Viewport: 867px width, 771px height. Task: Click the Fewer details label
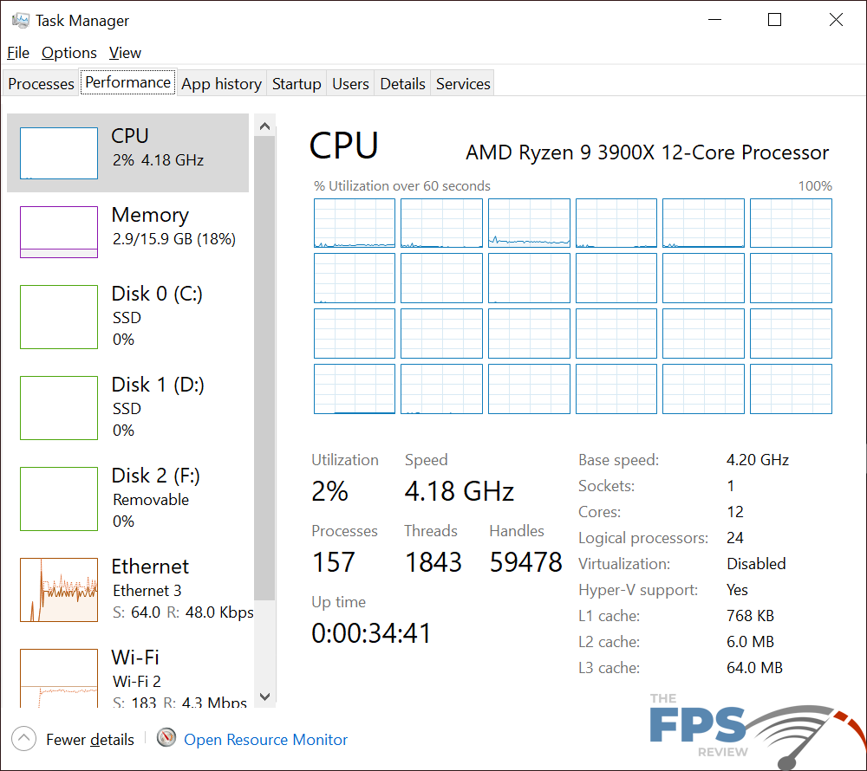(x=90, y=740)
